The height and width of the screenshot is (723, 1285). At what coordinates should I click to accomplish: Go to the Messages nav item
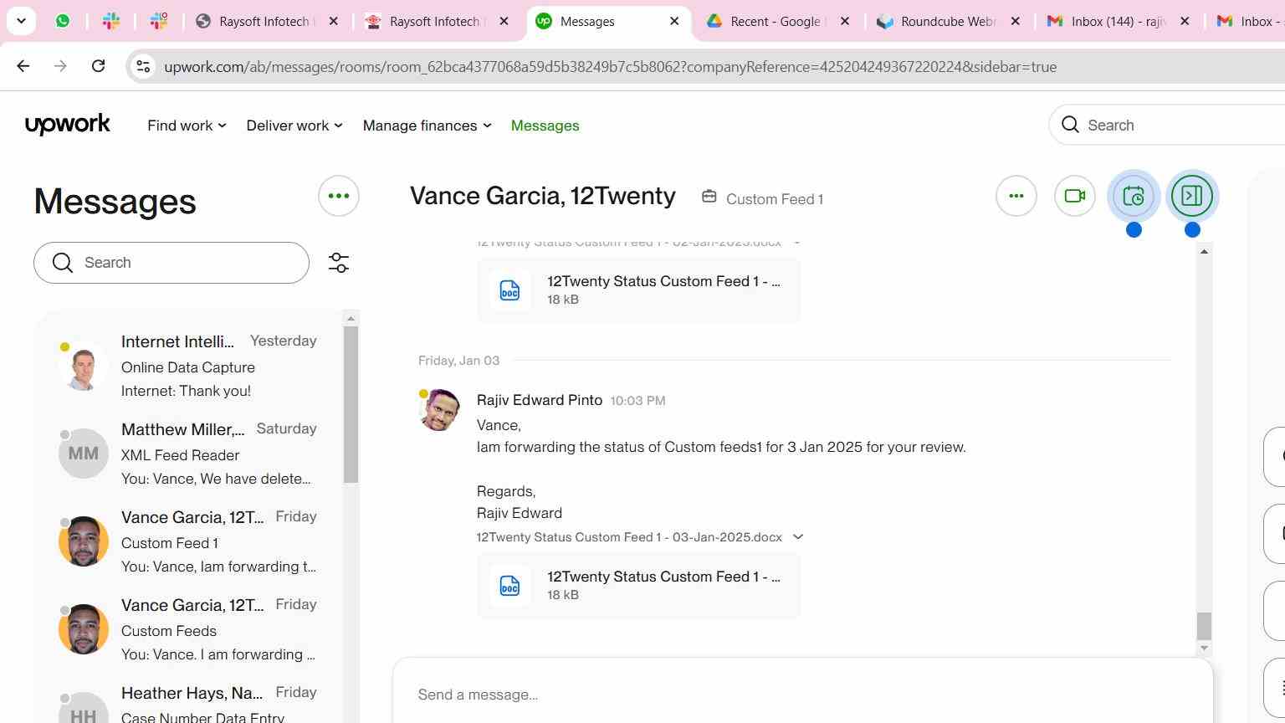pyautogui.click(x=545, y=126)
